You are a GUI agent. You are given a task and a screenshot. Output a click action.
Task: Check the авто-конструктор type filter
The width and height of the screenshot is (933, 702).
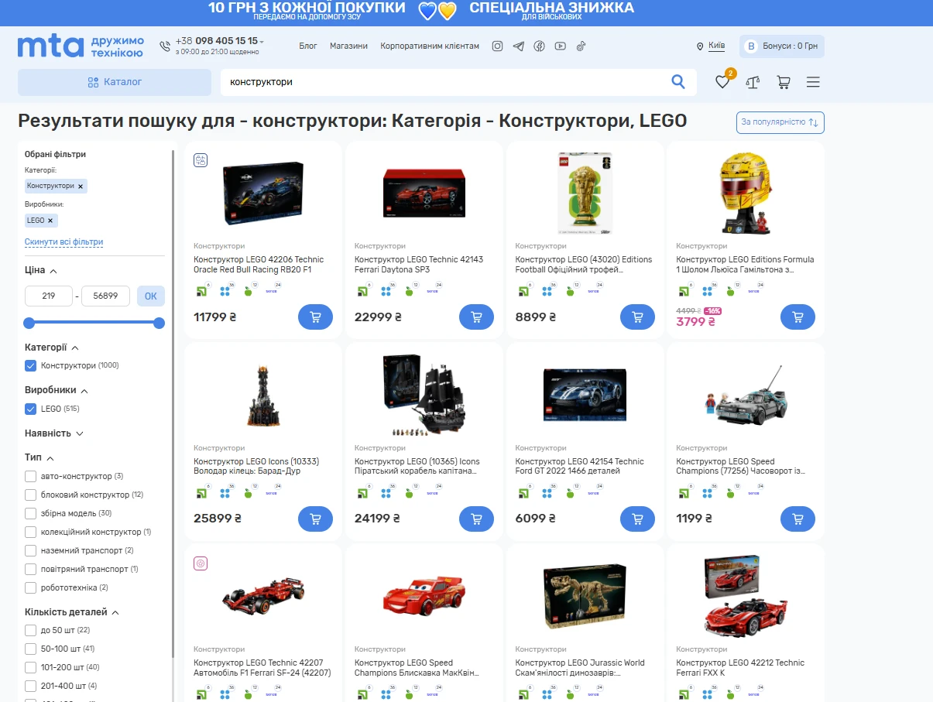pyautogui.click(x=31, y=476)
